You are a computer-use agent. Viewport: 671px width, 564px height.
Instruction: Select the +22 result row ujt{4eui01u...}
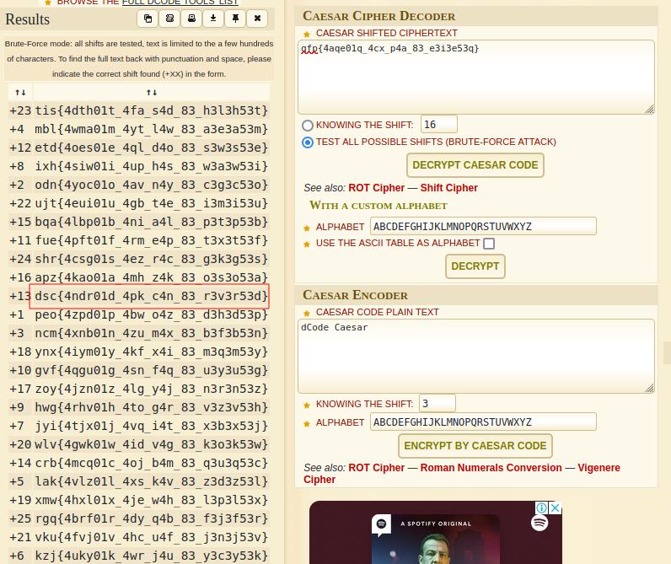pyautogui.click(x=138, y=203)
